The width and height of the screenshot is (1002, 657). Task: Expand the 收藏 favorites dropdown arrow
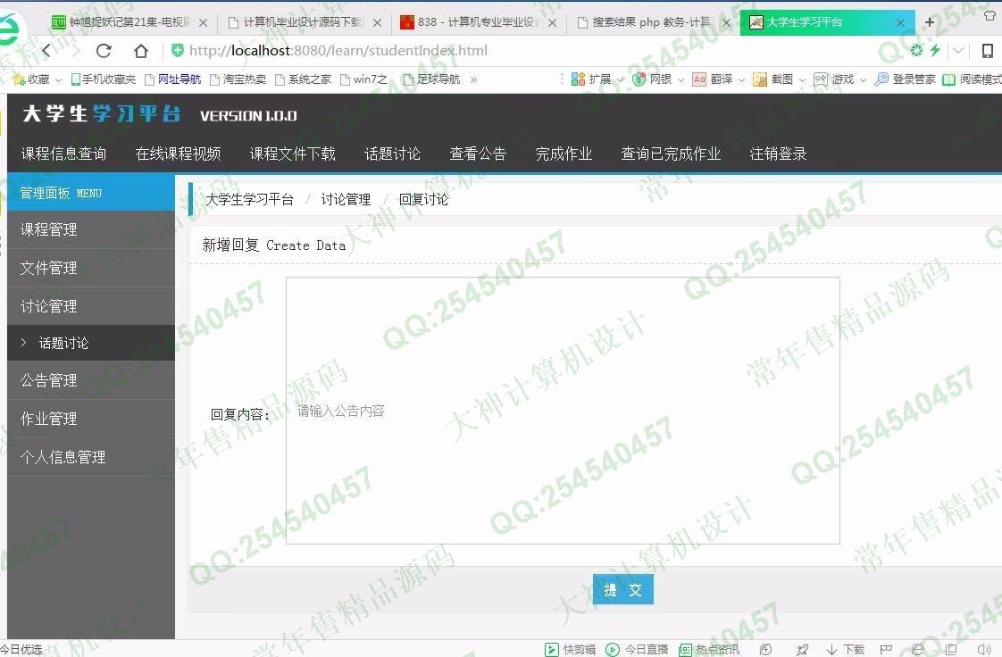click(58, 79)
